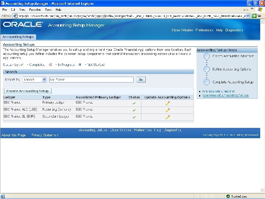Viewport: 265px width, 199px height.
Task: Open the View menu
Action: [x=22, y=10]
